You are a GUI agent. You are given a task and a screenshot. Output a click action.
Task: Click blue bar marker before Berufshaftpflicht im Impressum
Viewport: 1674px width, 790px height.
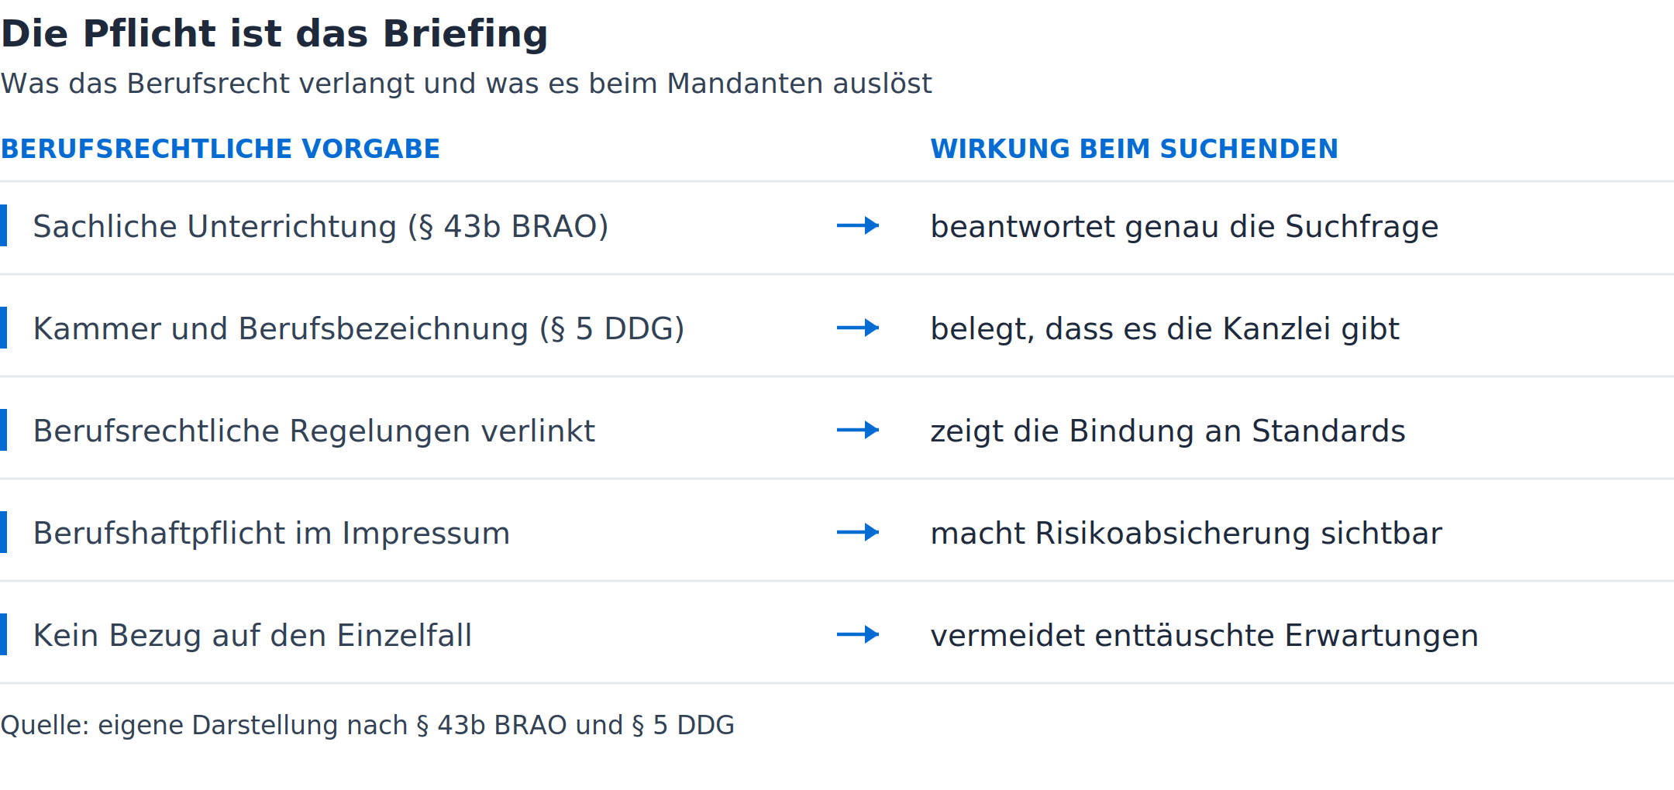point(3,532)
